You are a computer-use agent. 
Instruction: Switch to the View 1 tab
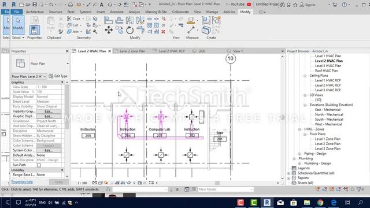(238, 51)
